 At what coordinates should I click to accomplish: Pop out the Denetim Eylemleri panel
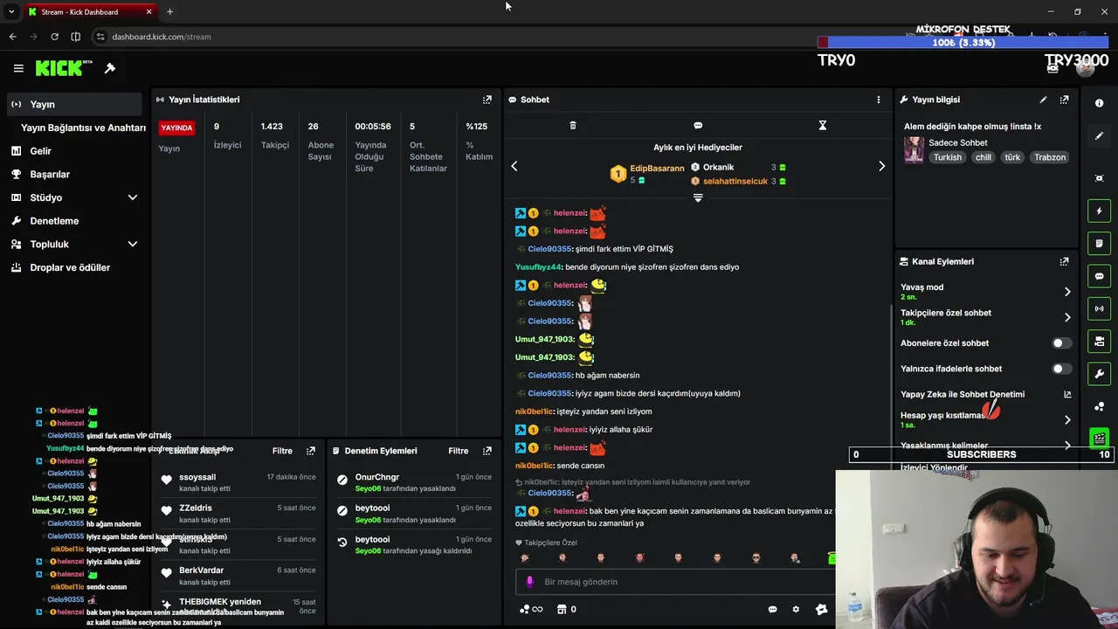tap(487, 451)
